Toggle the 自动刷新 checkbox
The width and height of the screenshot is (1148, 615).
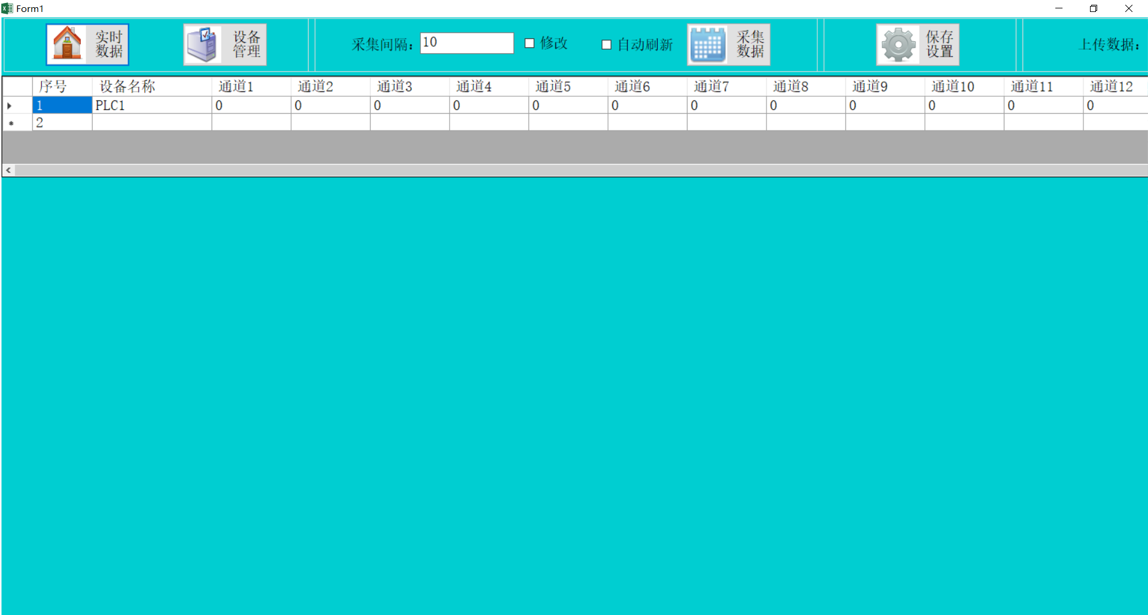606,45
